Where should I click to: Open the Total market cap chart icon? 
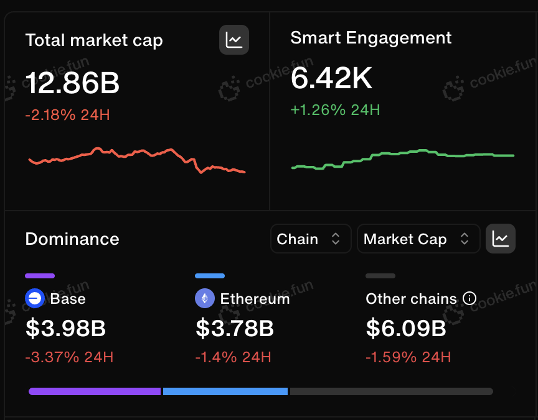pos(234,40)
